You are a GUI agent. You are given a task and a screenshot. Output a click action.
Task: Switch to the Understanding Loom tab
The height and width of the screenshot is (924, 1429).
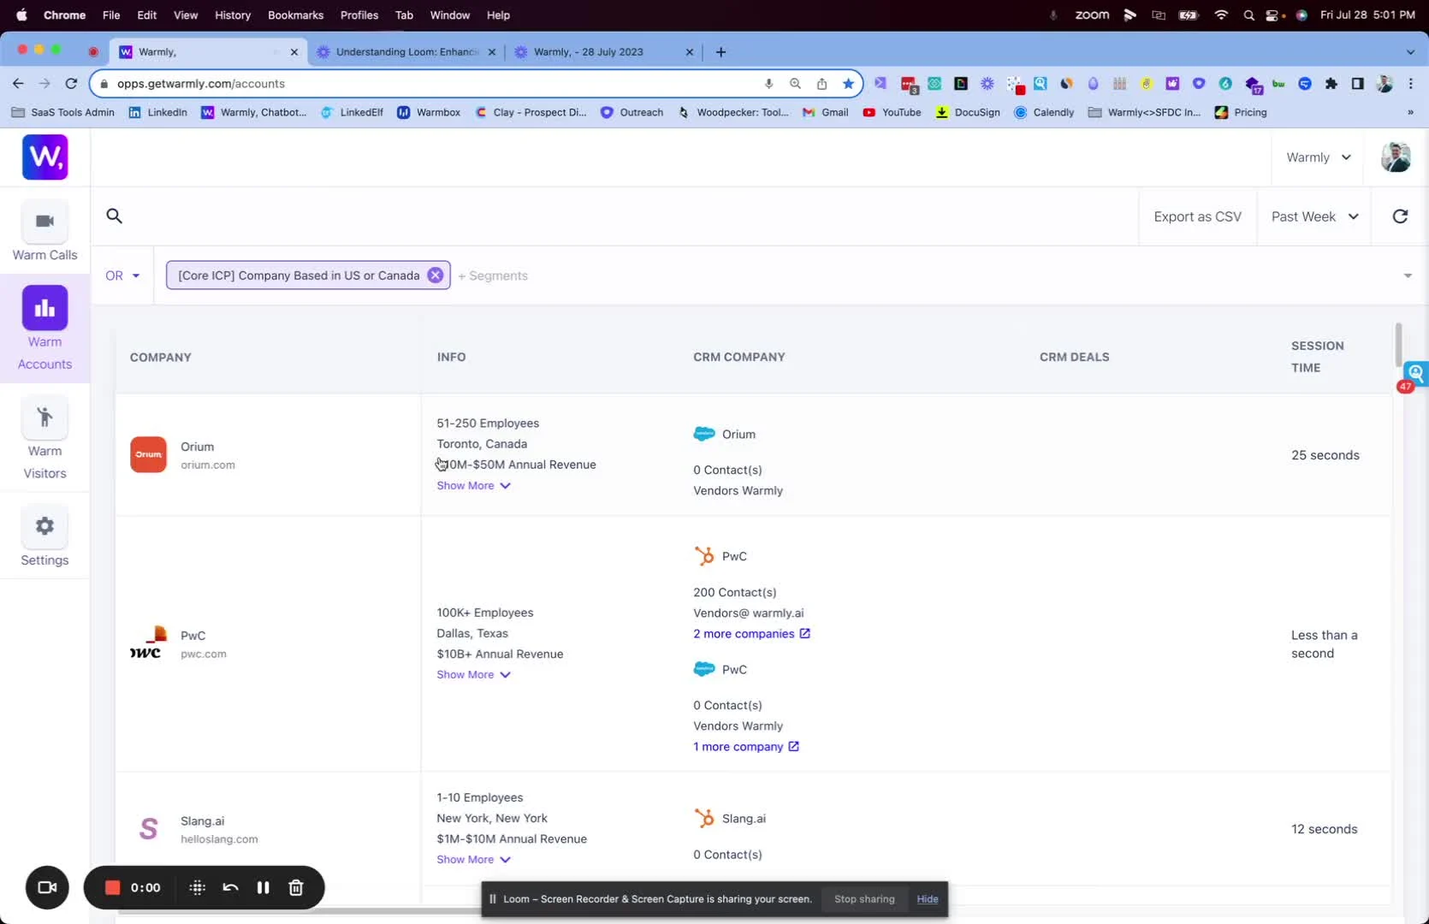point(406,52)
